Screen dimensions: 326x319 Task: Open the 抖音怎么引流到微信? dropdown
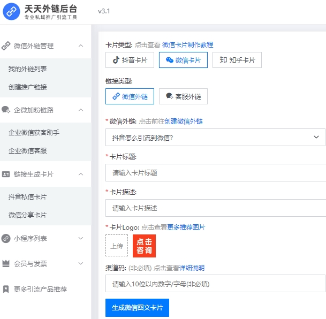pos(215,138)
